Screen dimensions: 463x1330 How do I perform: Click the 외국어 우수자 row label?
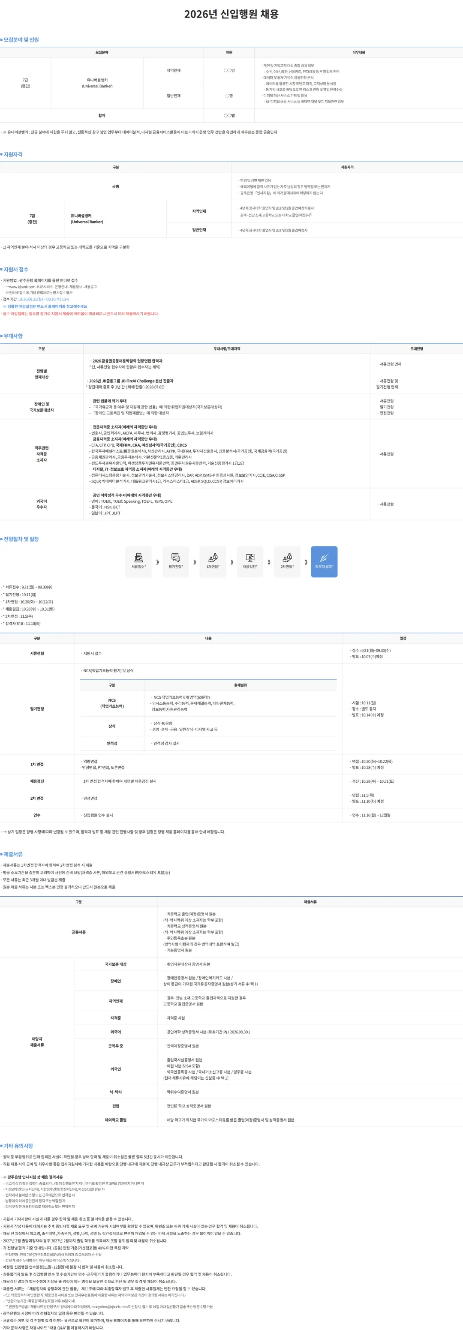[x=42, y=504]
